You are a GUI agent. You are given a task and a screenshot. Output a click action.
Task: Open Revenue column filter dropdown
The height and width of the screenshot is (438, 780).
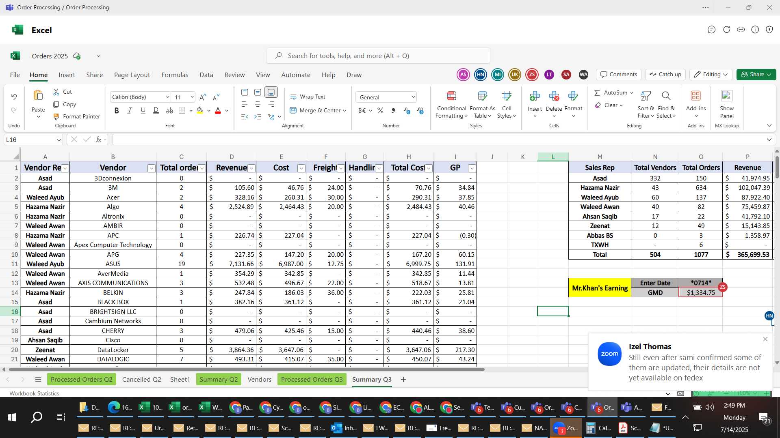(x=251, y=168)
